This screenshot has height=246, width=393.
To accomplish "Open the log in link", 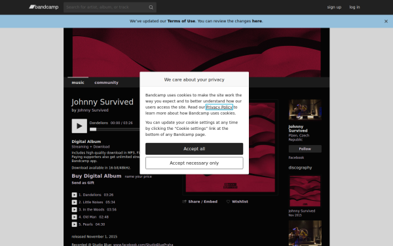I will click(x=354, y=7).
